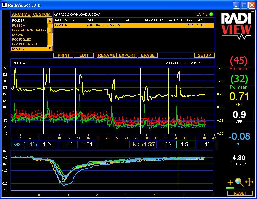Click the FFR value 0.71
Screen dimensions: 257x199
(239, 96)
